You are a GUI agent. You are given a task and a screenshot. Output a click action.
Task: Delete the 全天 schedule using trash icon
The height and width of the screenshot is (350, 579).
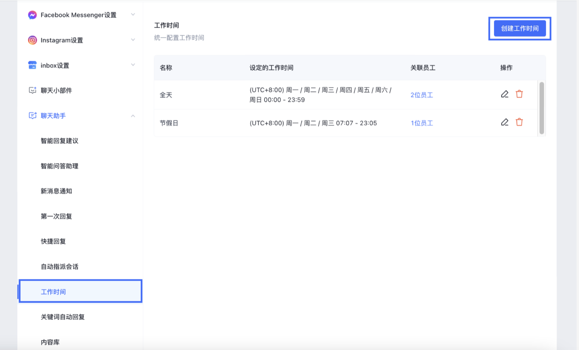pos(519,94)
